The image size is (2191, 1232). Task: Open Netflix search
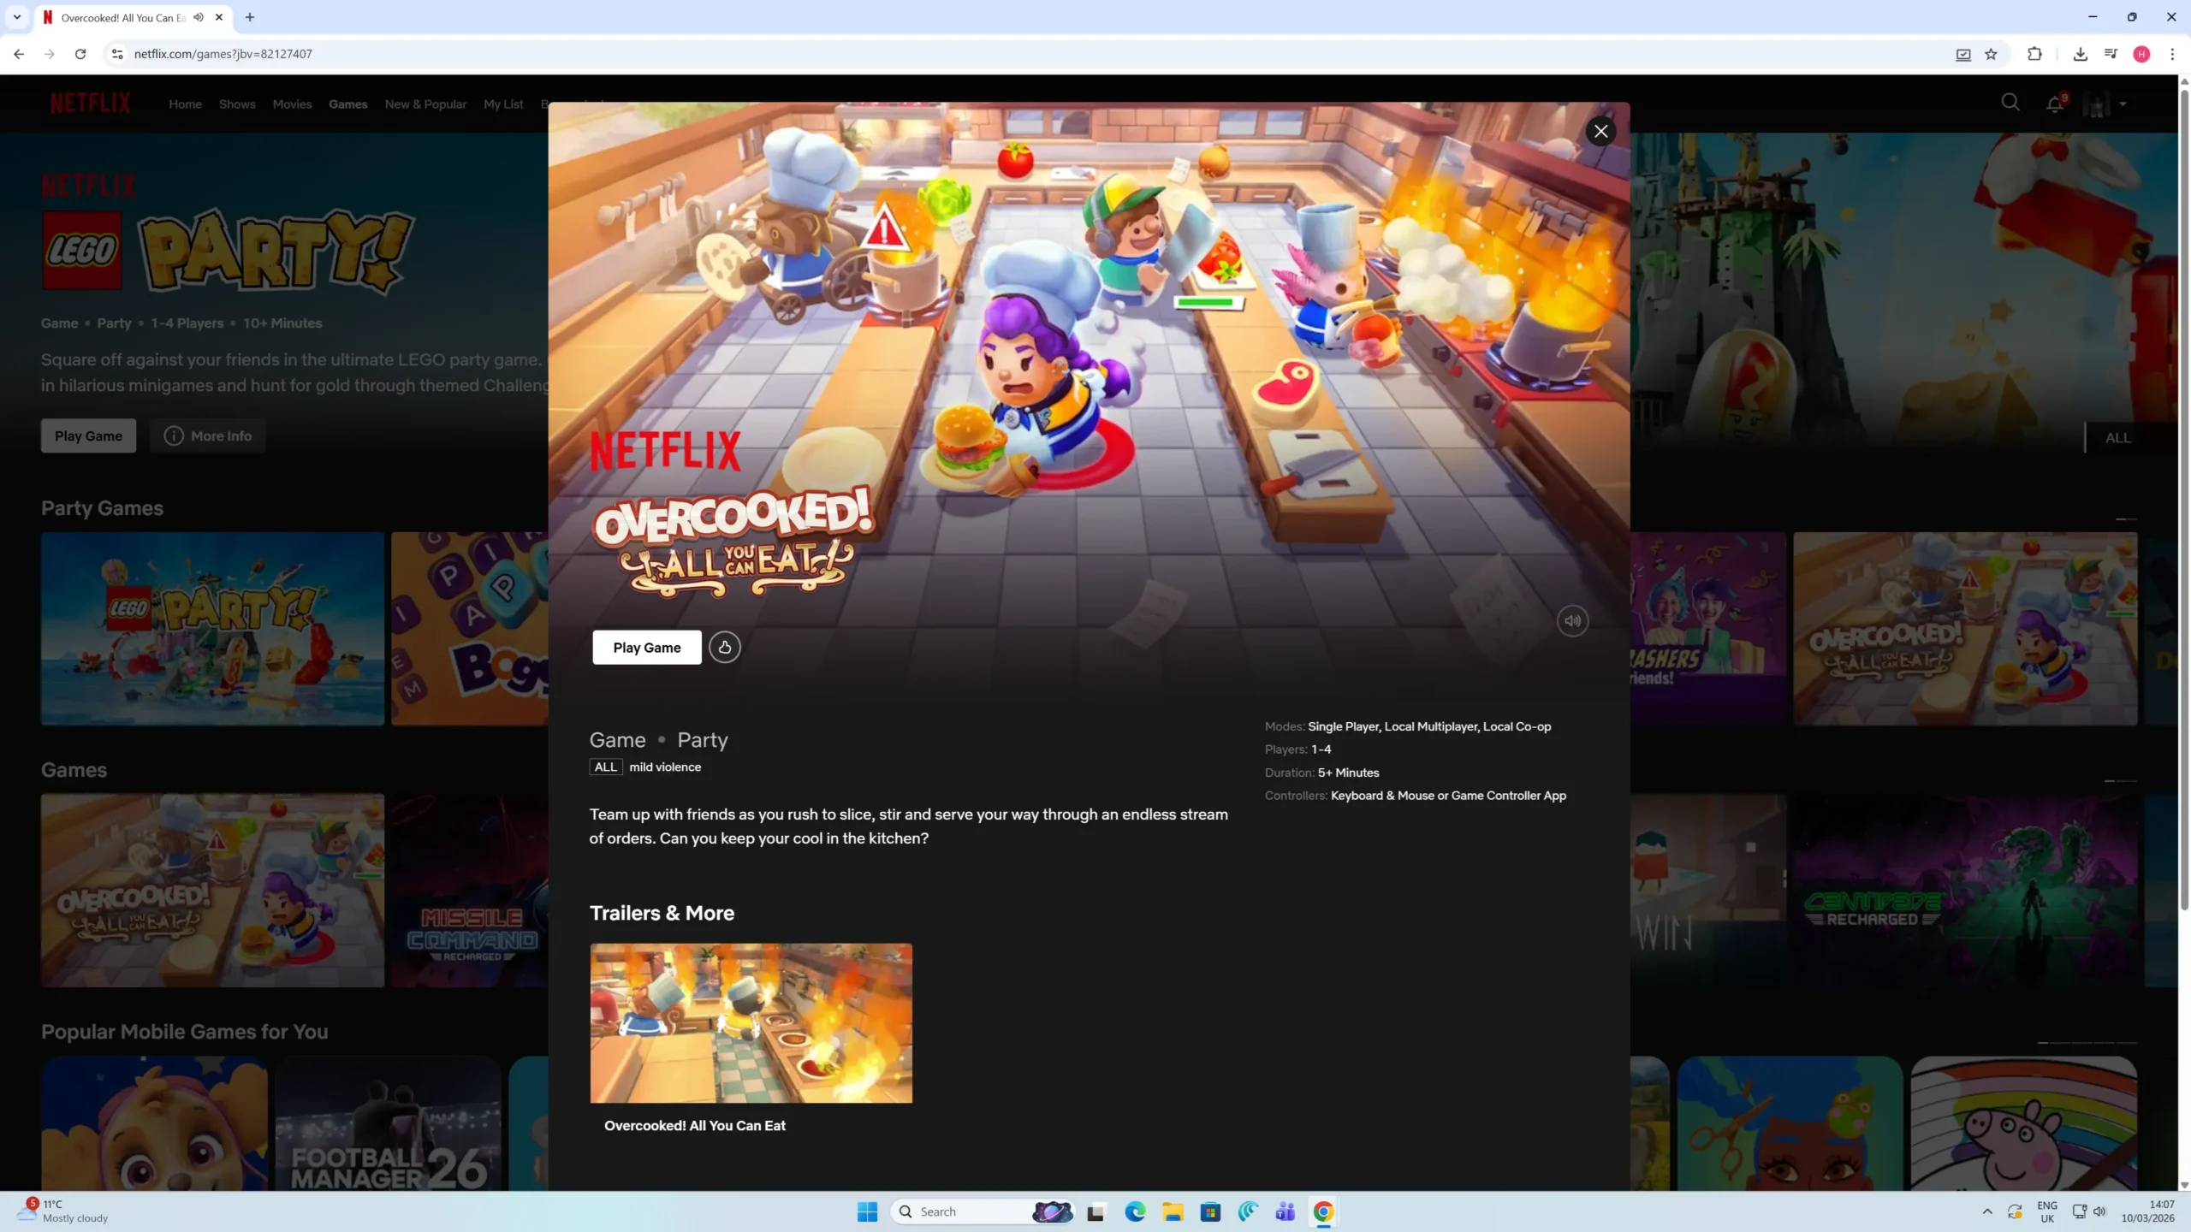click(x=2010, y=102)
